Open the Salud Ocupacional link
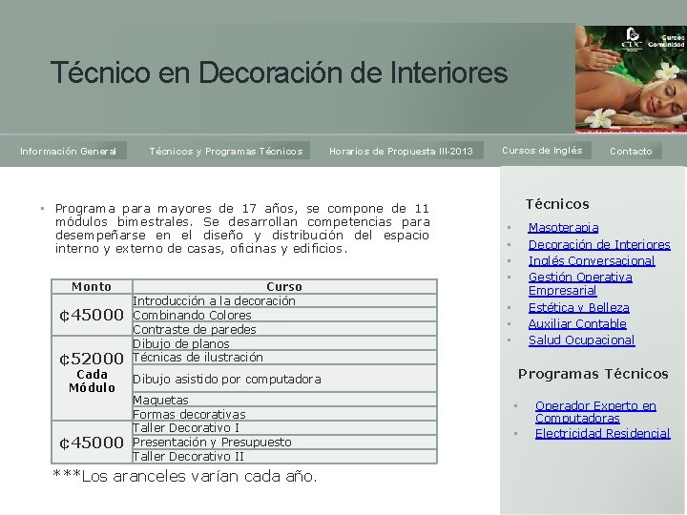This screenshot has height=515, width=687. pos(581,340)
